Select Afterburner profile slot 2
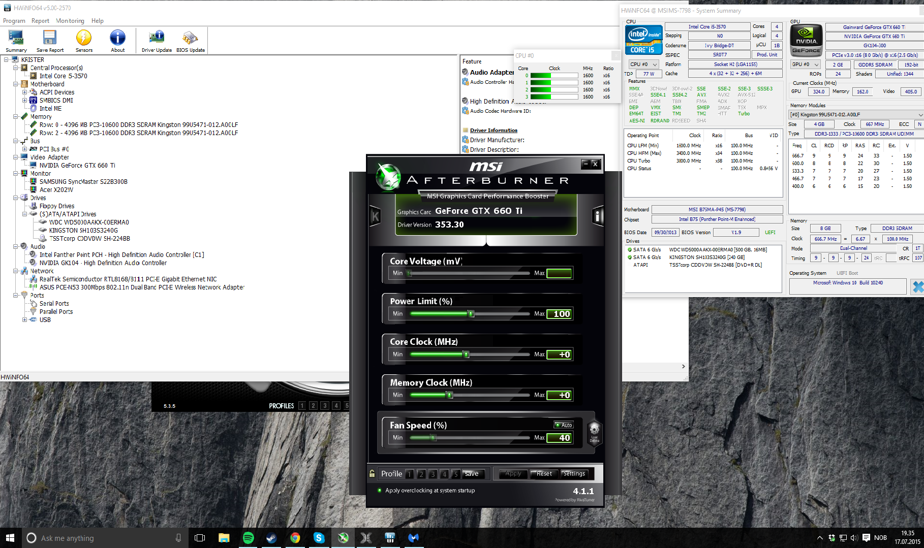Viewport: 924px width, 548px height. pyautogui.click(x=421, y=474)
